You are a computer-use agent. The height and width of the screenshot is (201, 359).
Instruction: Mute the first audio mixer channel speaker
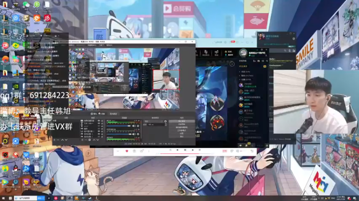pyautogui.click(x=134, y=126)
